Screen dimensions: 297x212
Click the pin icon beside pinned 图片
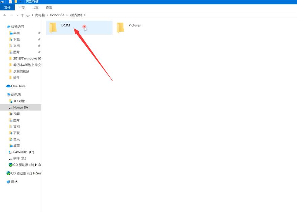coord(39,52)
